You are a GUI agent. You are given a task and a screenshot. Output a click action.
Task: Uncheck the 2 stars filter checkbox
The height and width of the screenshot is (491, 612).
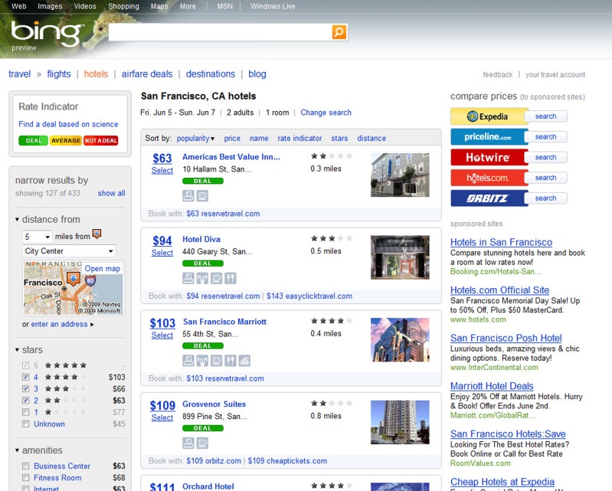26,401
